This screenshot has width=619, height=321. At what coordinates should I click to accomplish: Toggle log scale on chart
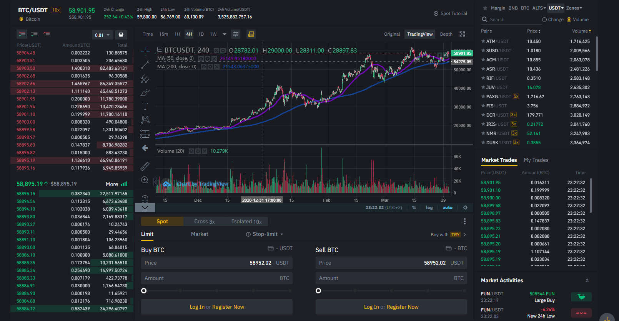point(429,207)
